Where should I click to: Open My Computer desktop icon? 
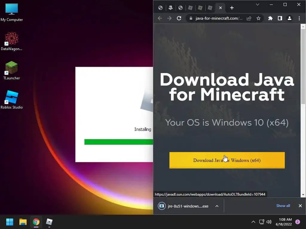pyautogui.click(x=12, y=13)
